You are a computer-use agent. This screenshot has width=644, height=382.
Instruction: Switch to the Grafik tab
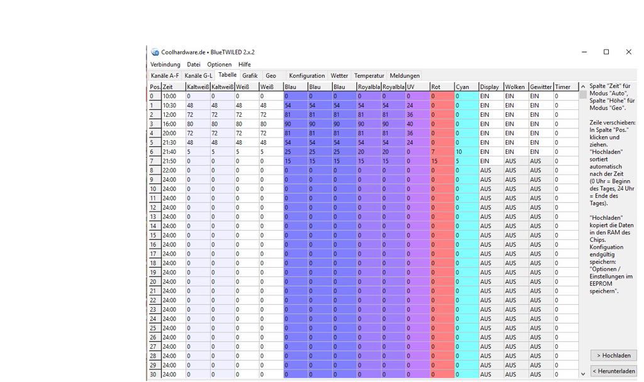pos(250,76)
